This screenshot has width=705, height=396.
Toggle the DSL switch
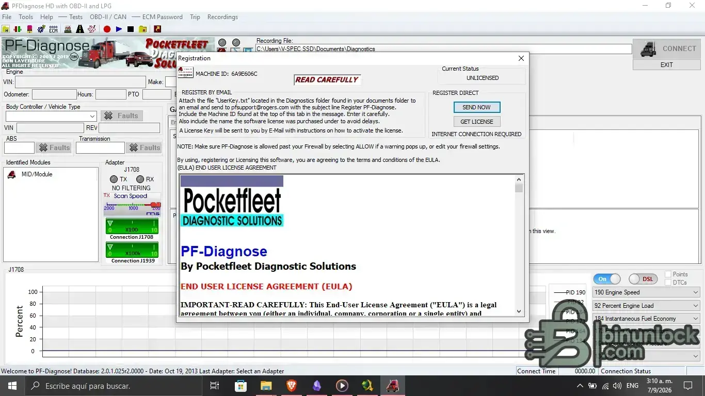click(x=643, y=279)
